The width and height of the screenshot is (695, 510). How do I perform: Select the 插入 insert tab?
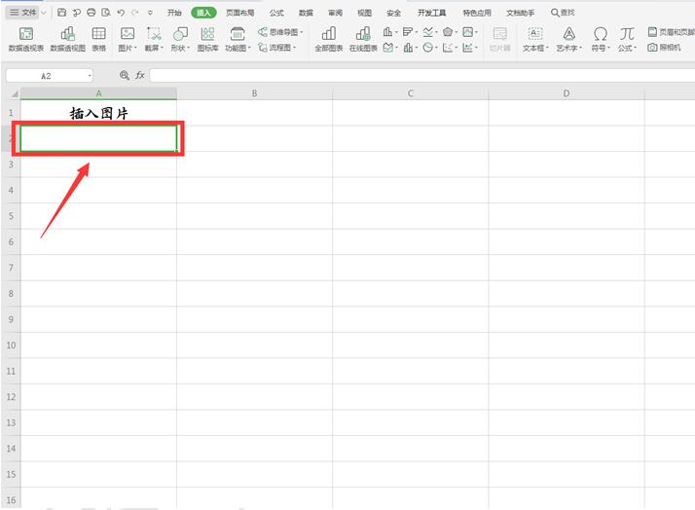(203, 13)
